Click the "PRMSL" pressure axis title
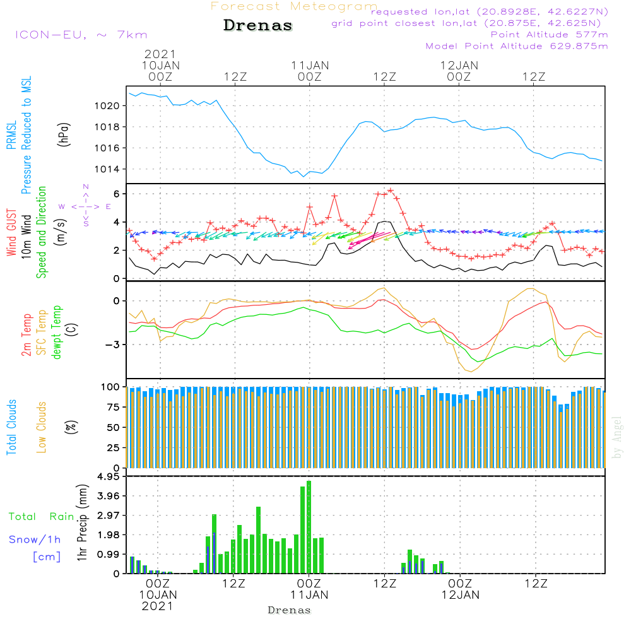The width and height of the screenshot is (631, 631). (11, 135)
